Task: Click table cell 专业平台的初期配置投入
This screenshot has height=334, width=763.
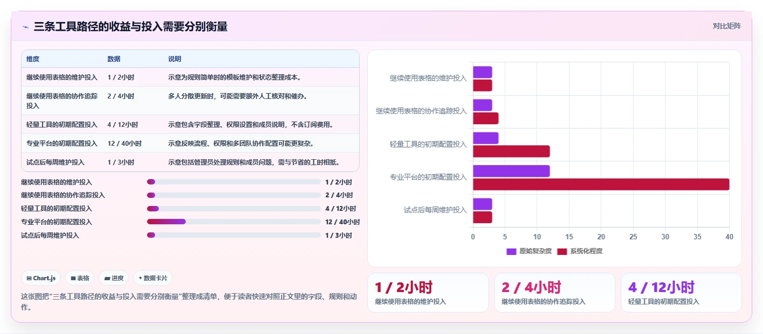Action: (x=62, y=143)
